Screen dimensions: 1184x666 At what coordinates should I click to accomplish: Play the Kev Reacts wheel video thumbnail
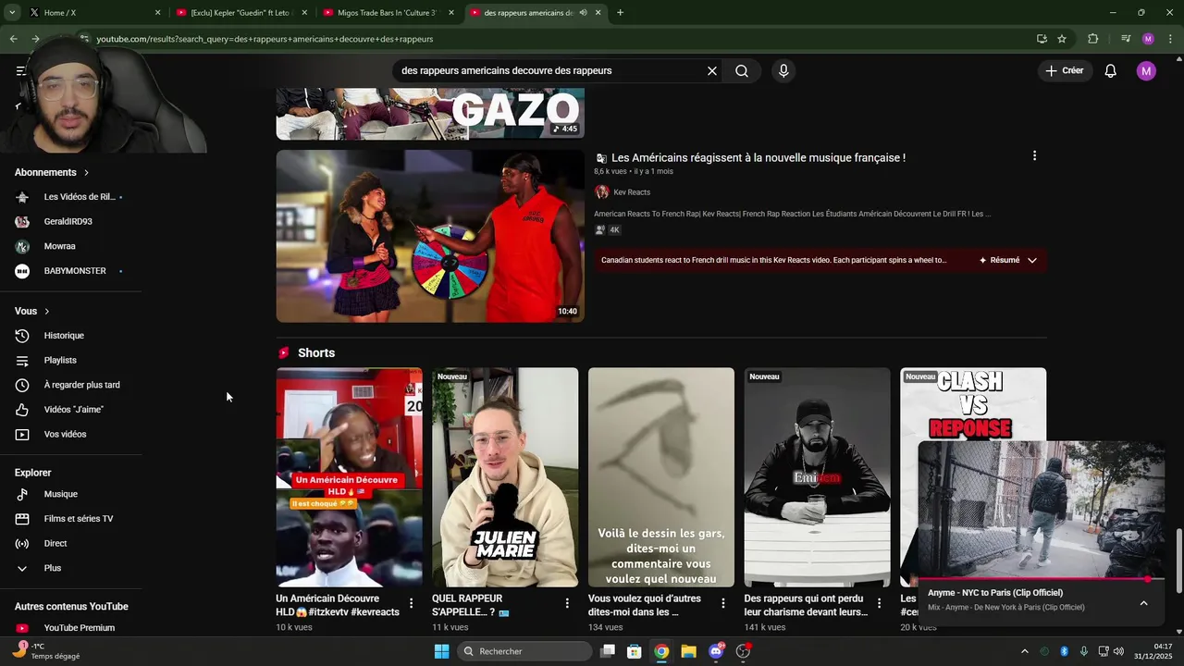(x=430, y=236)
